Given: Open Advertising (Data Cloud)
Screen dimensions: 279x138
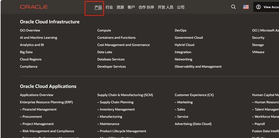Looking at the screenshot, I should [193, 124].
